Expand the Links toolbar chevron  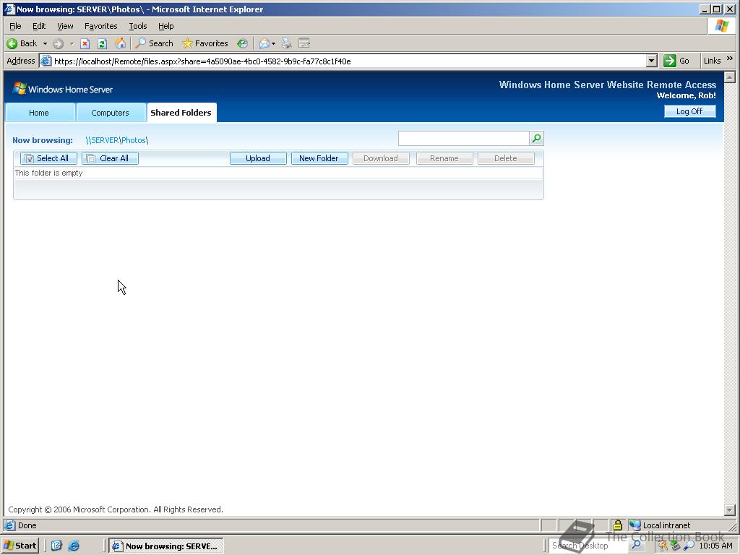pyautogui.click(x=730, y=59)
